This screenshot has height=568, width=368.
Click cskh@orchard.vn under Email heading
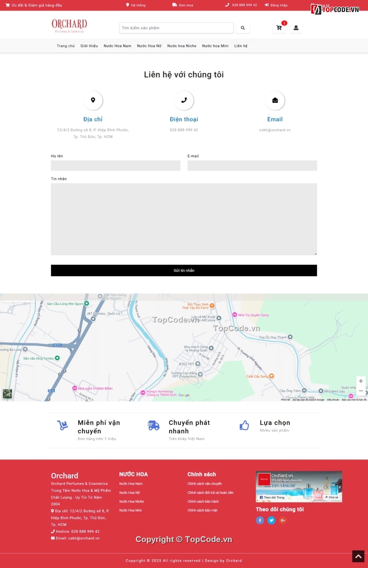[x=275, y=130]
